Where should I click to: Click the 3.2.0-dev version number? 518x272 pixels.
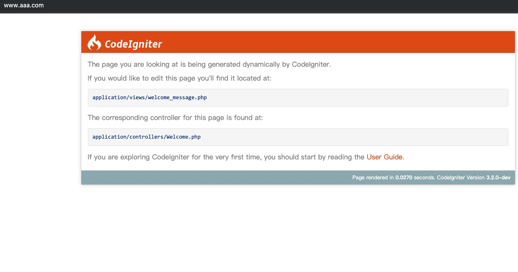pos(498,178)
